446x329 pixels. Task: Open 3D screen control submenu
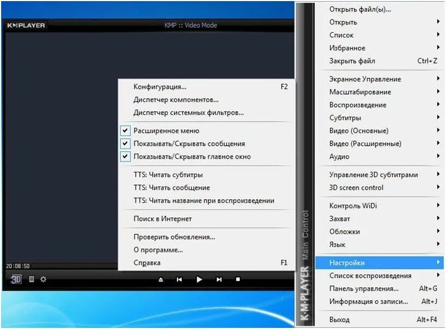pos(379,188)
